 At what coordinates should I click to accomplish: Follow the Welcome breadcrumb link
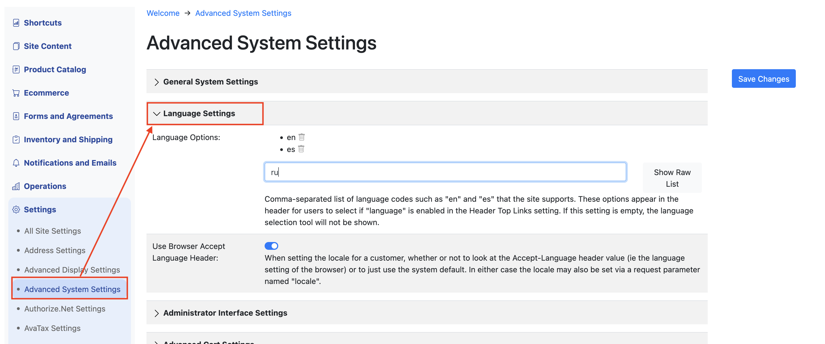click(x=163, y=13)
